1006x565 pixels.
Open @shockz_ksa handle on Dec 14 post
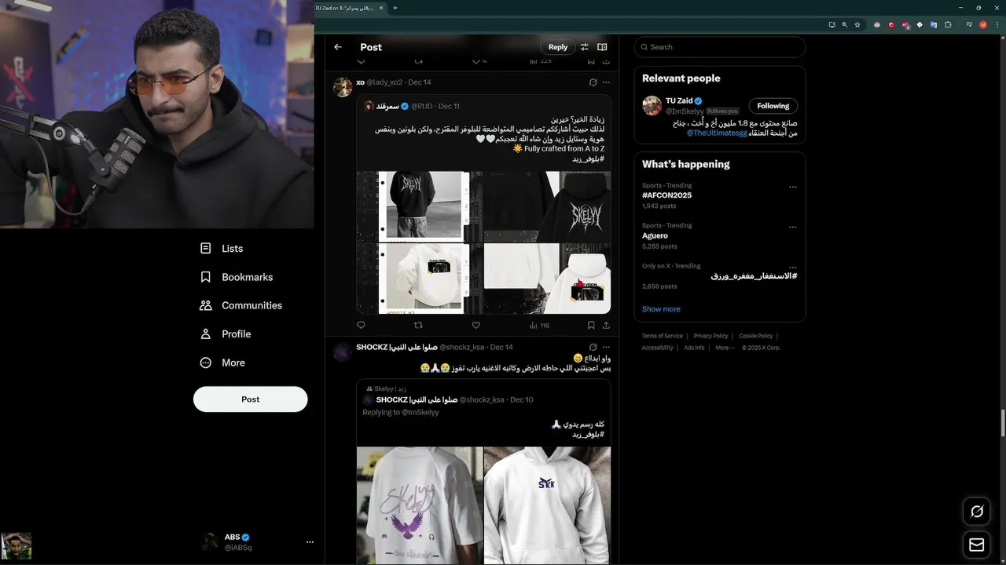(462, 347)
